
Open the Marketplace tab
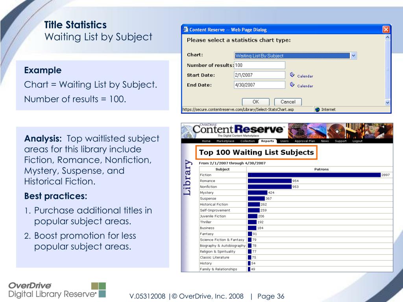226,141
